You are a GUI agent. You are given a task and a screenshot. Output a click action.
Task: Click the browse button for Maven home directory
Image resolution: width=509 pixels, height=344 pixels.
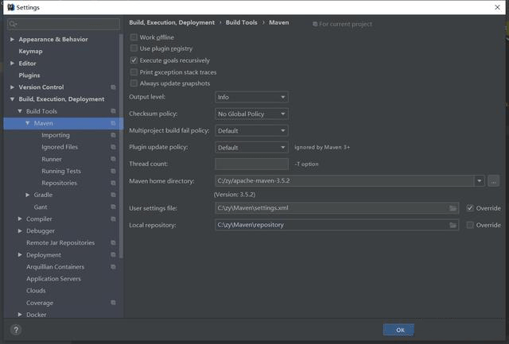click(x=493, y=181)
